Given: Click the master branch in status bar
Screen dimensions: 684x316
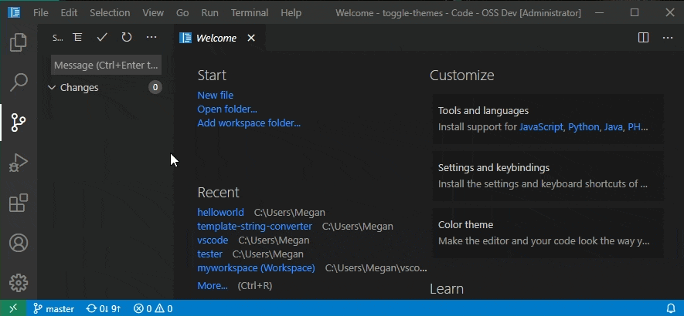Looking at the screenshot, I should pyautogui.click(x=54, y=308).
